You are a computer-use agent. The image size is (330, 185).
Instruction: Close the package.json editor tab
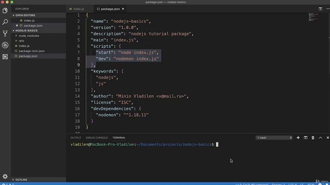123,9
